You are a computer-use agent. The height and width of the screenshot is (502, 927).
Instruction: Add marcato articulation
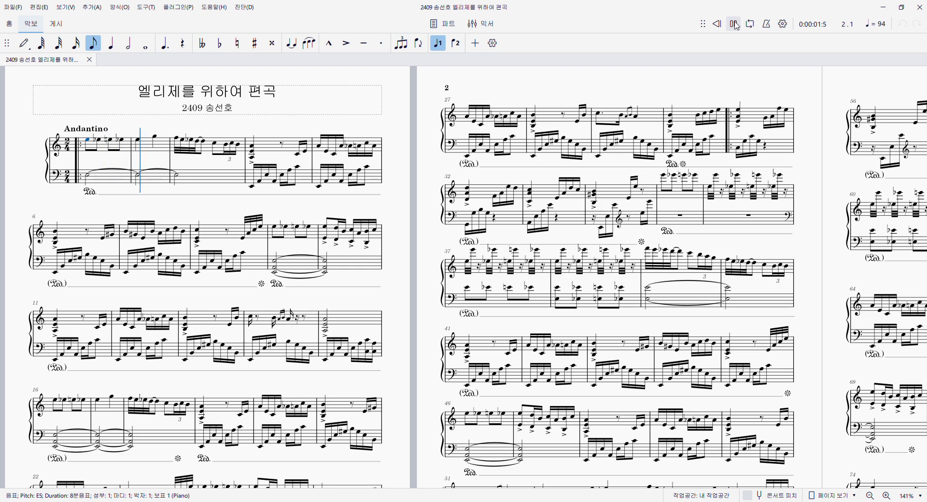pyautogui.click(x=329, y=43)
